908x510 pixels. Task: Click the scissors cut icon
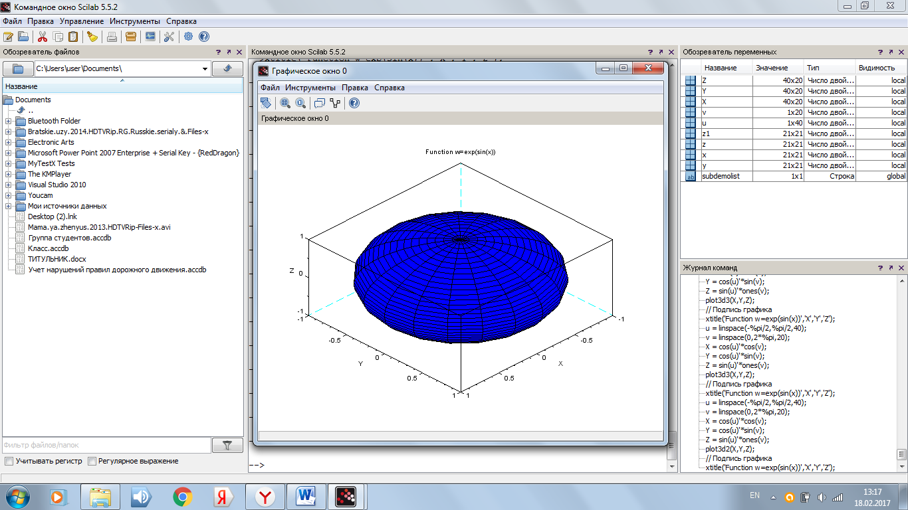[x=43, y=37]
